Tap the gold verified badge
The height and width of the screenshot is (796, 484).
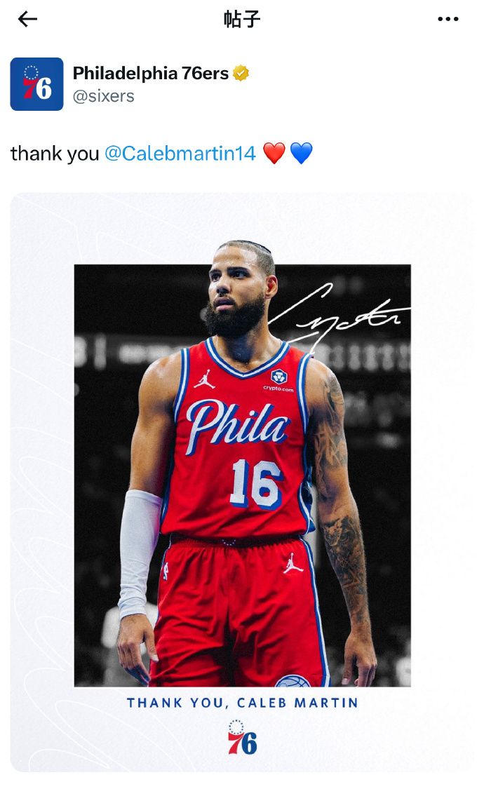(241, 73)
